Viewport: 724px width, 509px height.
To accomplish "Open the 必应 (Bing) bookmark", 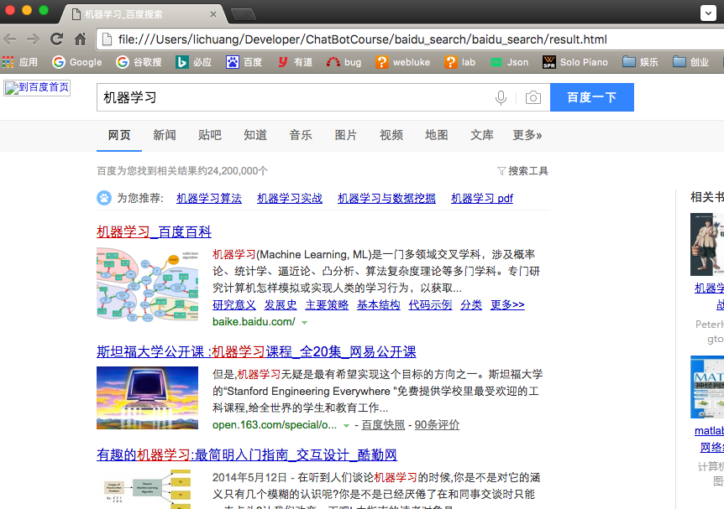I will point(198,61).
